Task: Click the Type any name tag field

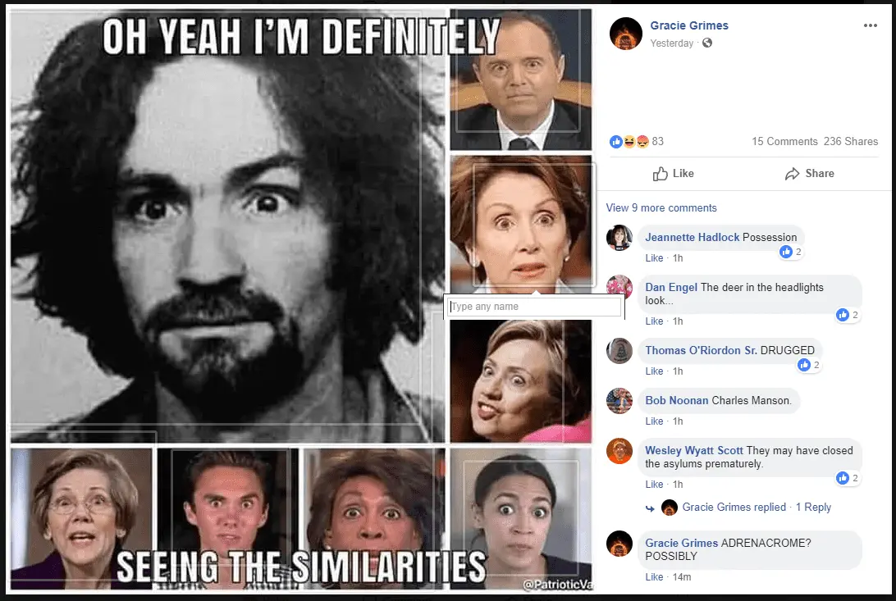Action: point(534,307)
